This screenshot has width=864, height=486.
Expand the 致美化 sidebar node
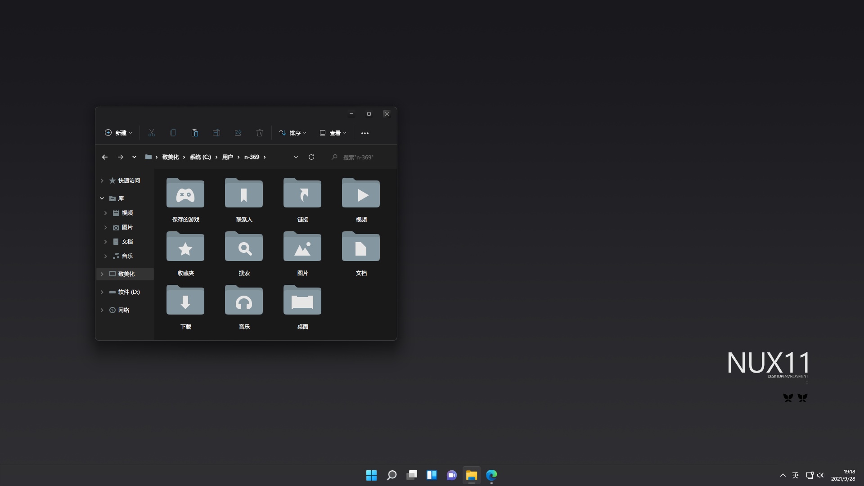(102, 274)
